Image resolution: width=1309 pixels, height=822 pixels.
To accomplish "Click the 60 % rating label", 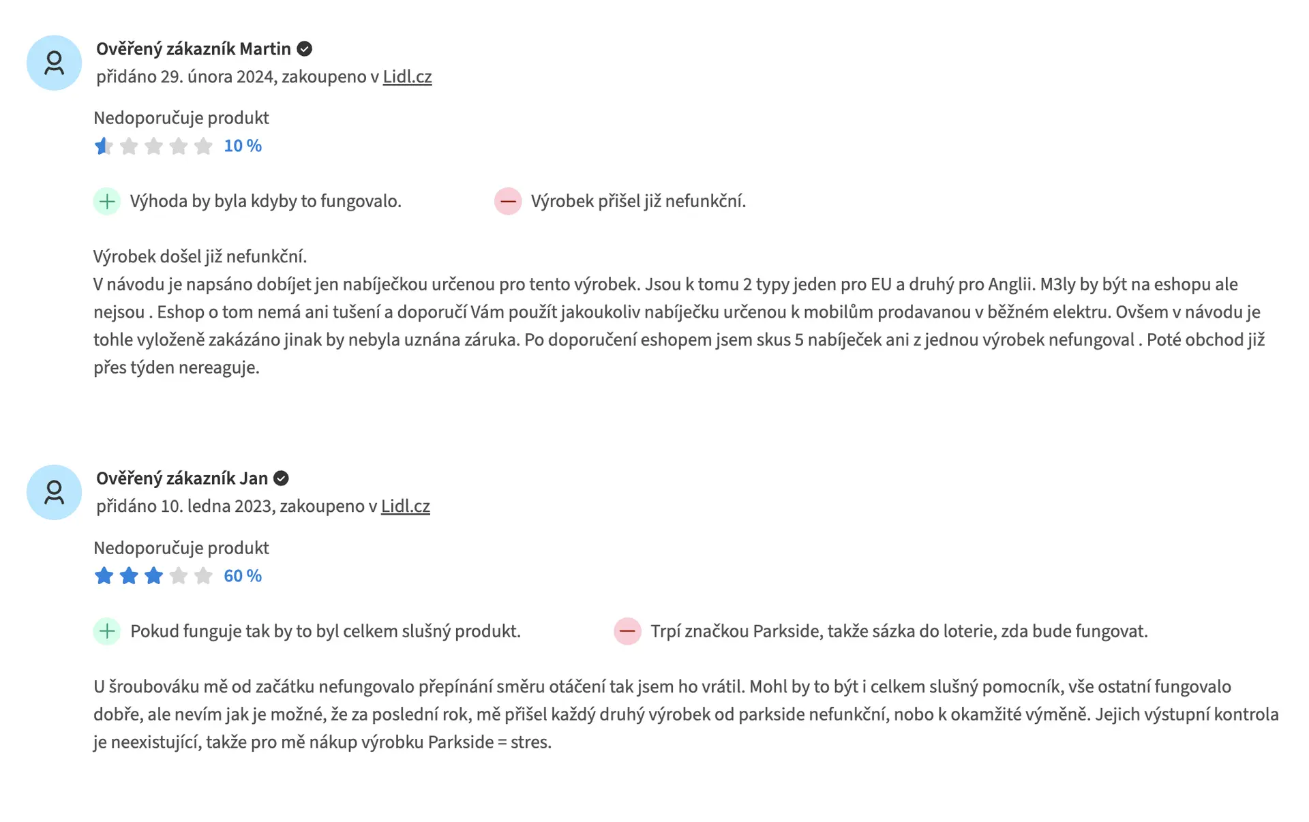I will (243, 576).
